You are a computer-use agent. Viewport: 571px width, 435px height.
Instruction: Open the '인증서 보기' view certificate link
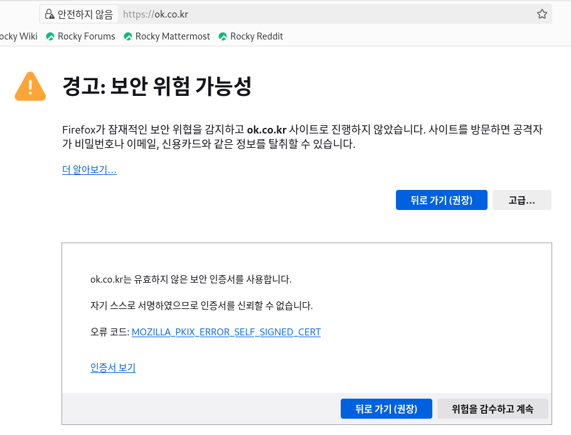(113, 368)
